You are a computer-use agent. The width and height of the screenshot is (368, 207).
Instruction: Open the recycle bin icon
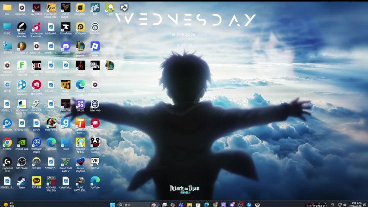(x=7, y=86)
